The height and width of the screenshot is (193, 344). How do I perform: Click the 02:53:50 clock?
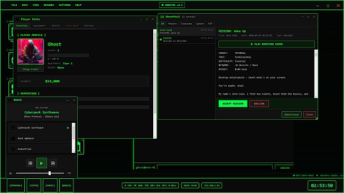click(x=322, y=186)
